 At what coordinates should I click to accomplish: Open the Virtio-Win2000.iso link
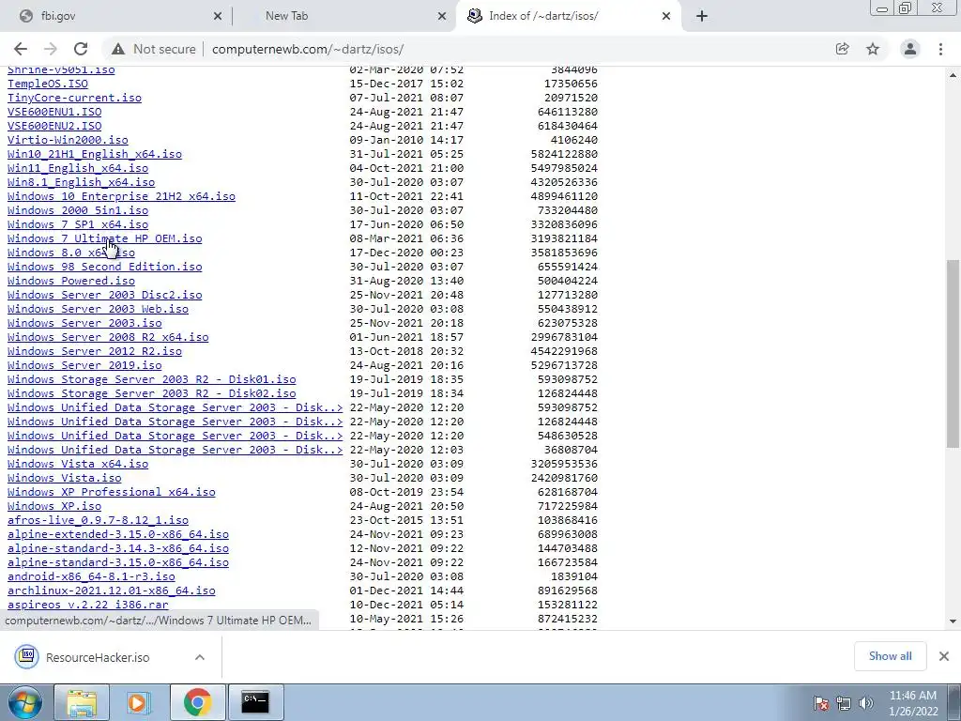point(68,140)
